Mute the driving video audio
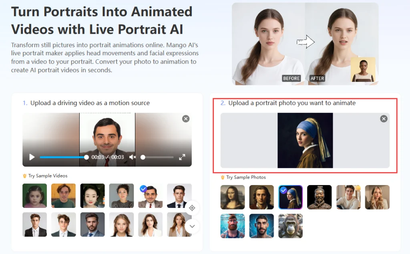The width and height of the screenshot is (410, 254). [x=133, y=157]
